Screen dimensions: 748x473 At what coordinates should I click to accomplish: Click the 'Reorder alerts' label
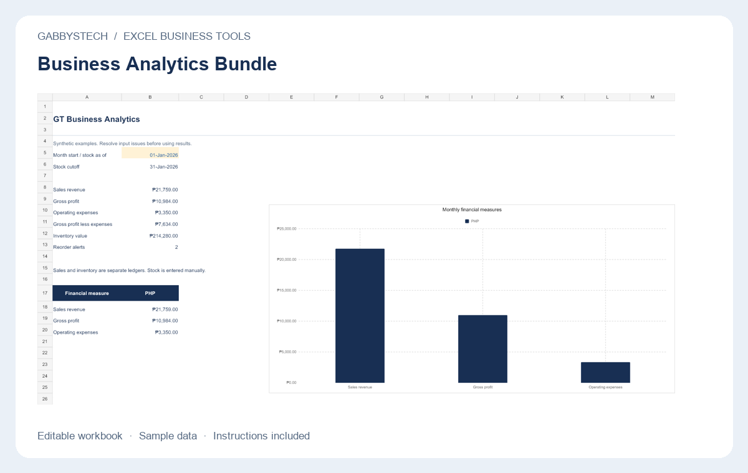coord(69,247)
